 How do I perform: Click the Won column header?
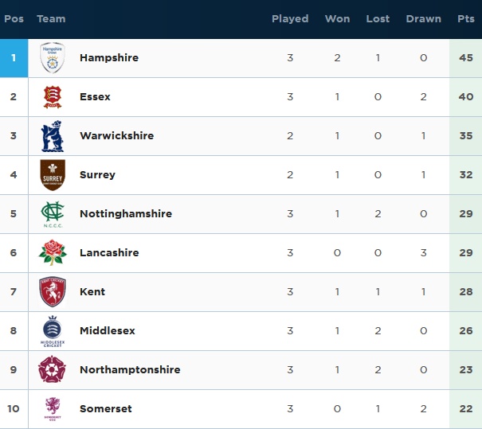pos(337,19)
